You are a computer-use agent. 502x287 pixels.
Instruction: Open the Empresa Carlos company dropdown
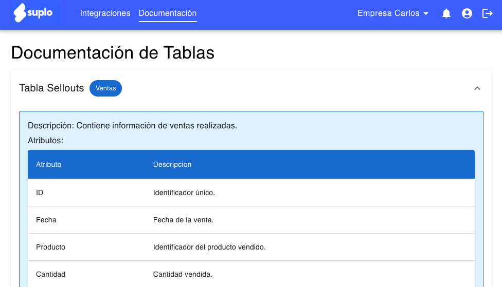tap(393, 13)
